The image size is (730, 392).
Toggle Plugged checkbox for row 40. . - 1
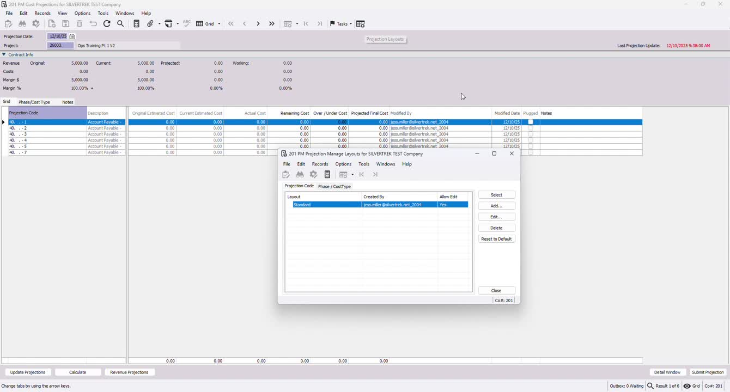531,122
